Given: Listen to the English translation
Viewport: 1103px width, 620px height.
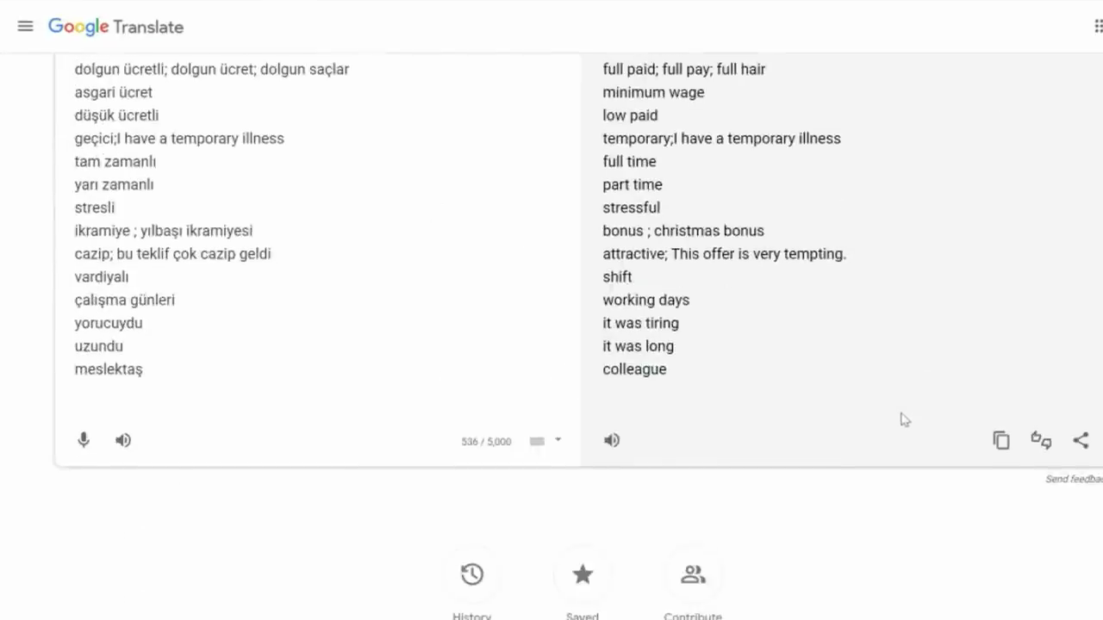Looking at the screenshot, I should 612,440.
